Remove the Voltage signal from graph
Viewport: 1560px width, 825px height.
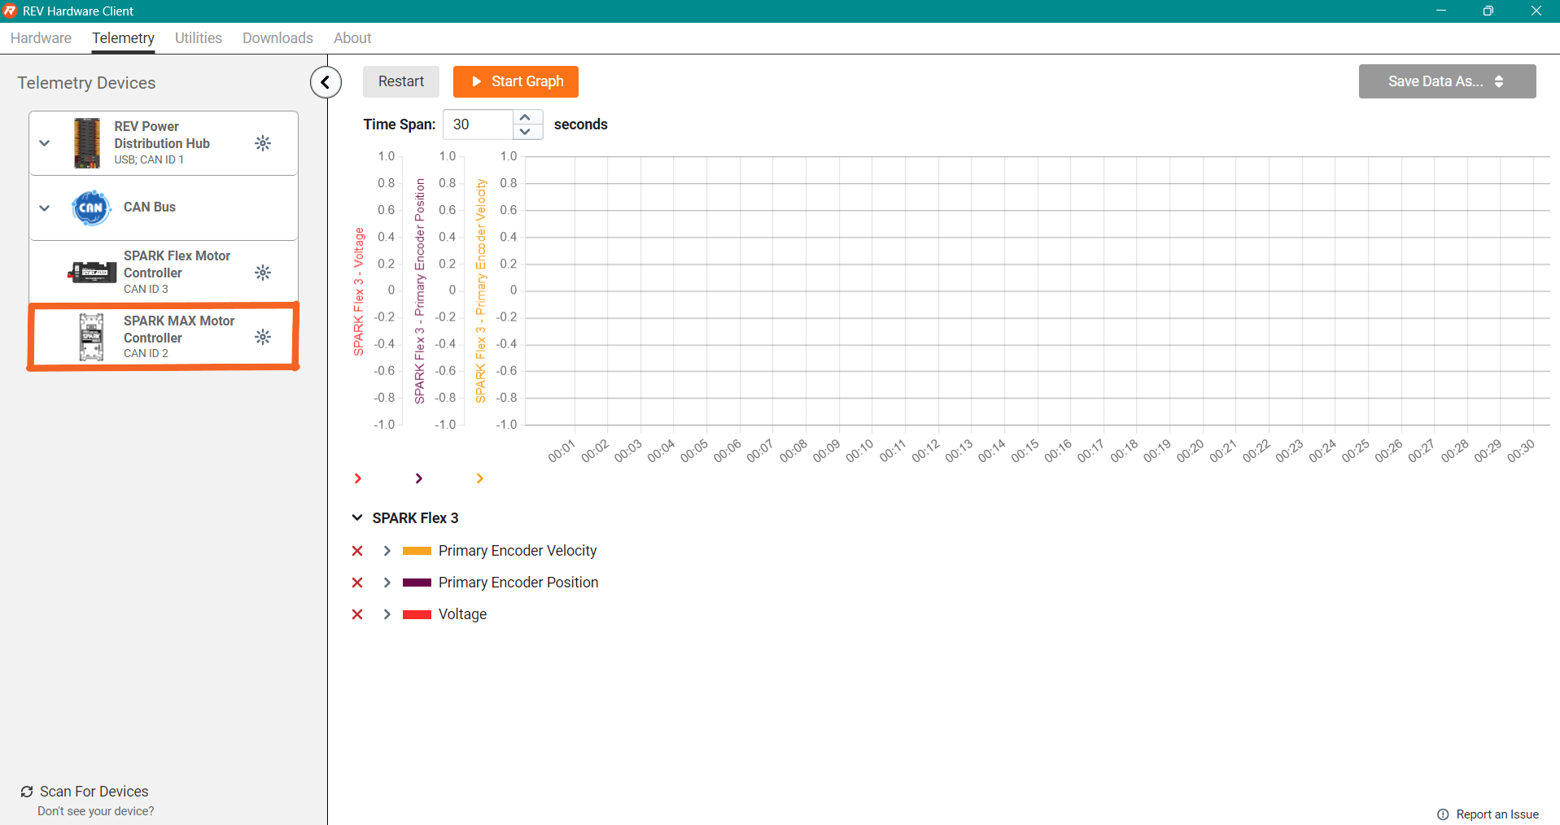[357, 614]
